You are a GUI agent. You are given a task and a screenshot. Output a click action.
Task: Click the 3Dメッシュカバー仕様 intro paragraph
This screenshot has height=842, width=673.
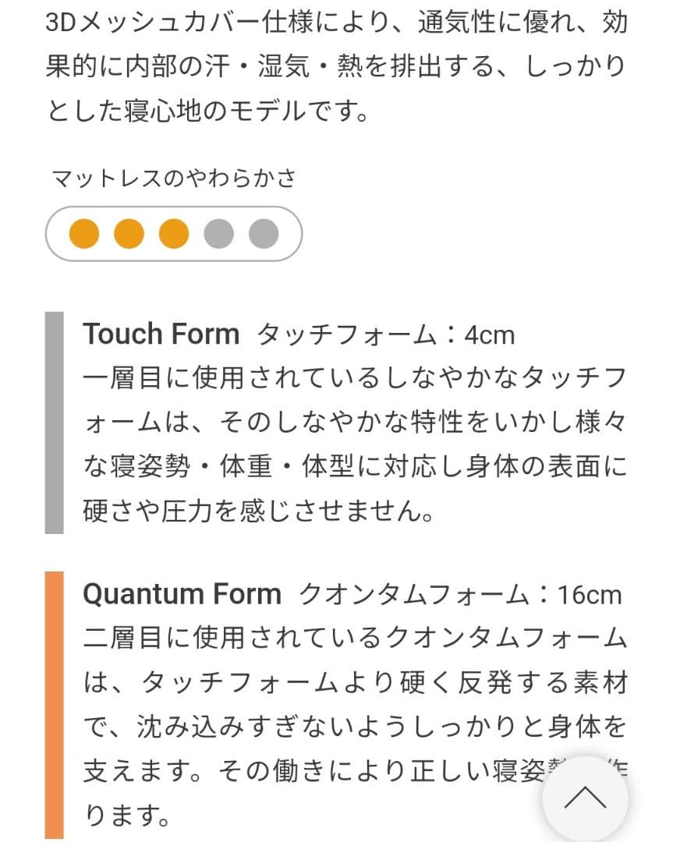(x=336, y=22)
